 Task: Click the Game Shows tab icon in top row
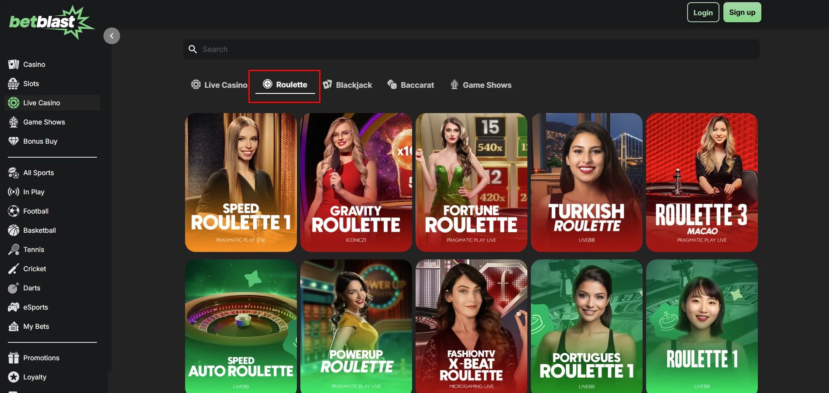pyautogui.click(x=454, y=84)
